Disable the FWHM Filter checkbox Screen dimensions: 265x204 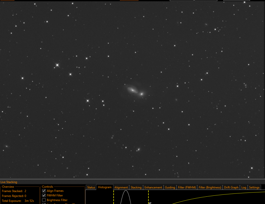tap(44, 195)
